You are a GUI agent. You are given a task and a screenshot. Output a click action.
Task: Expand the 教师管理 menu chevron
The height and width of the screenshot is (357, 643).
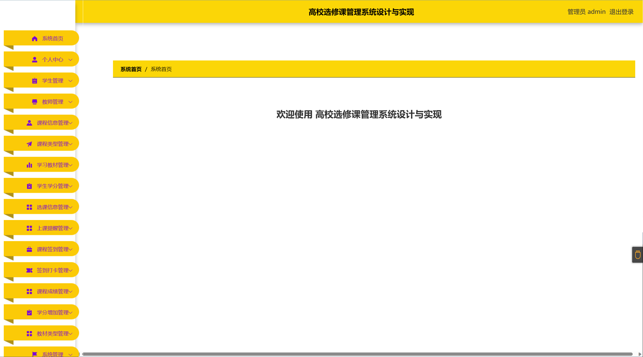tap(71, 102)
